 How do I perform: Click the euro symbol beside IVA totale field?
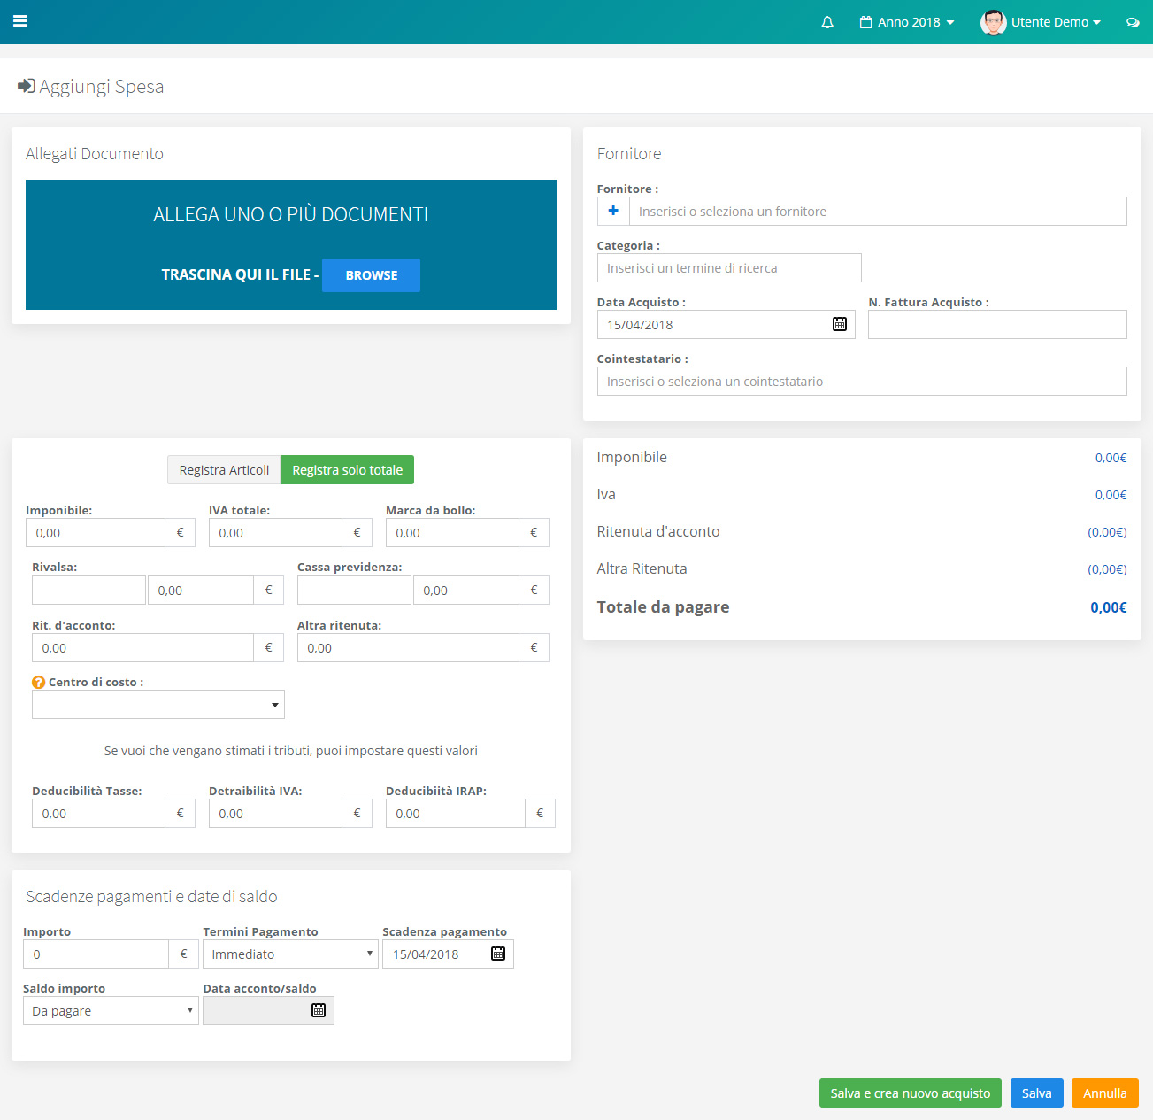tap(357, 532)
